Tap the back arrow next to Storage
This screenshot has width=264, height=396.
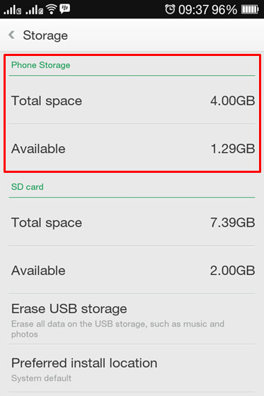click(x=11, y=35)
